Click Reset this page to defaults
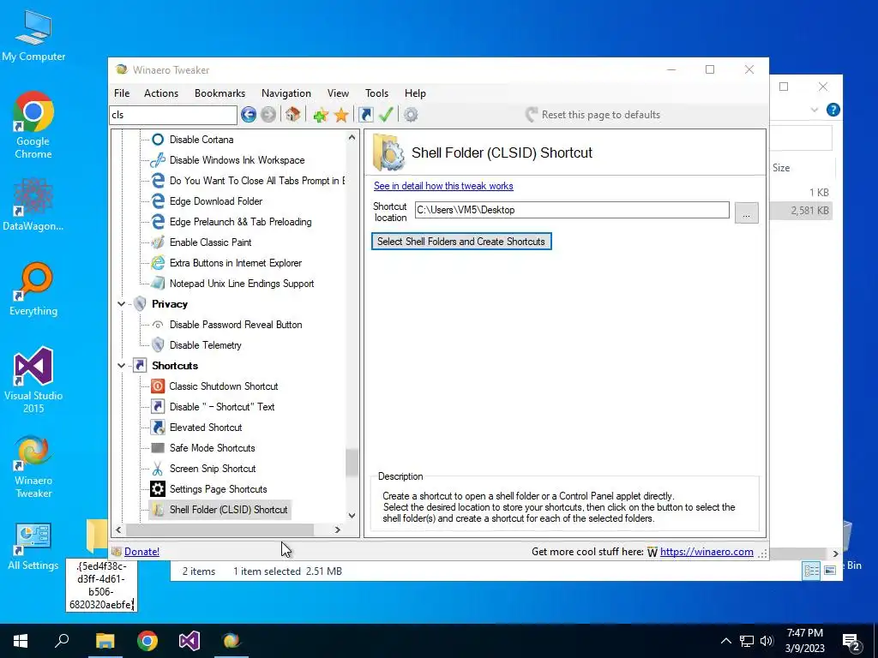Screen dimensions: 878x658 click(593, 115)
